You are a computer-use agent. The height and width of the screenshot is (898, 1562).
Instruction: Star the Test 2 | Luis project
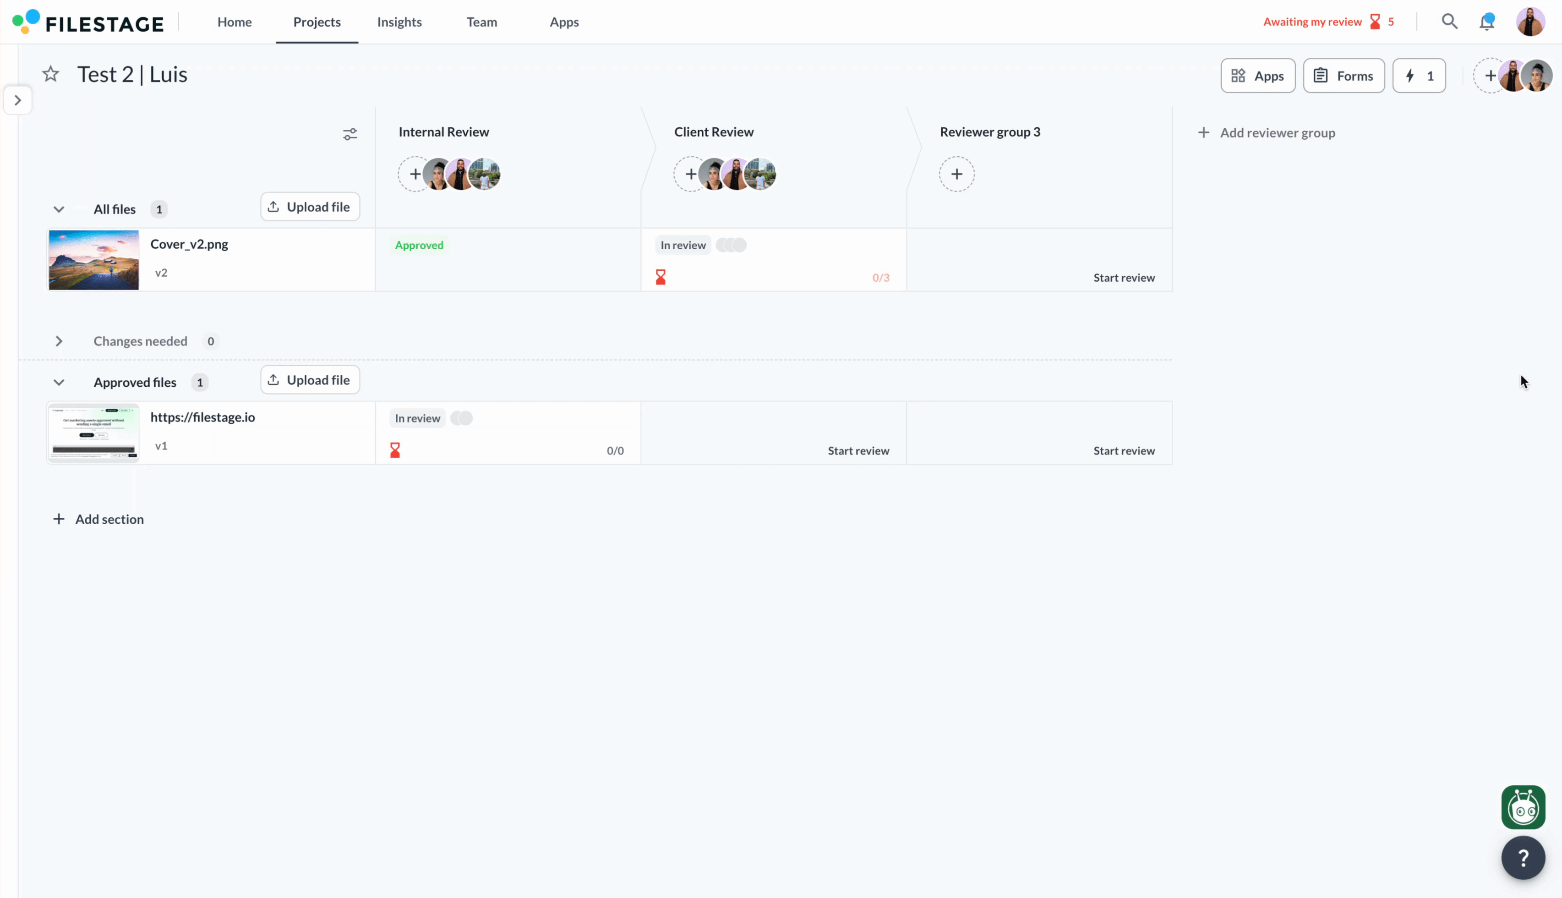tap(50, 75)
